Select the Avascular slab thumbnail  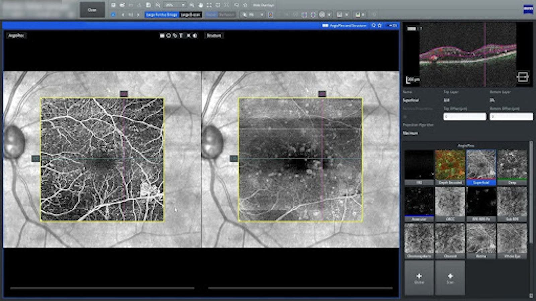(x=419, y=204)
